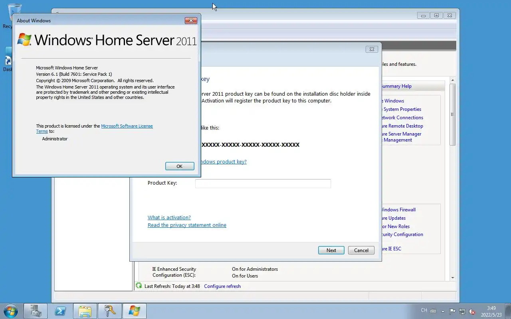Launch PowerShell from the taskbar
Screen dimensions: 511x319
click(x=60, y=311)
